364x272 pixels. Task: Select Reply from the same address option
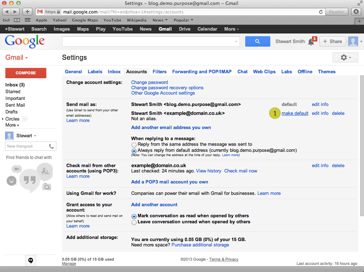coord(134,145)
